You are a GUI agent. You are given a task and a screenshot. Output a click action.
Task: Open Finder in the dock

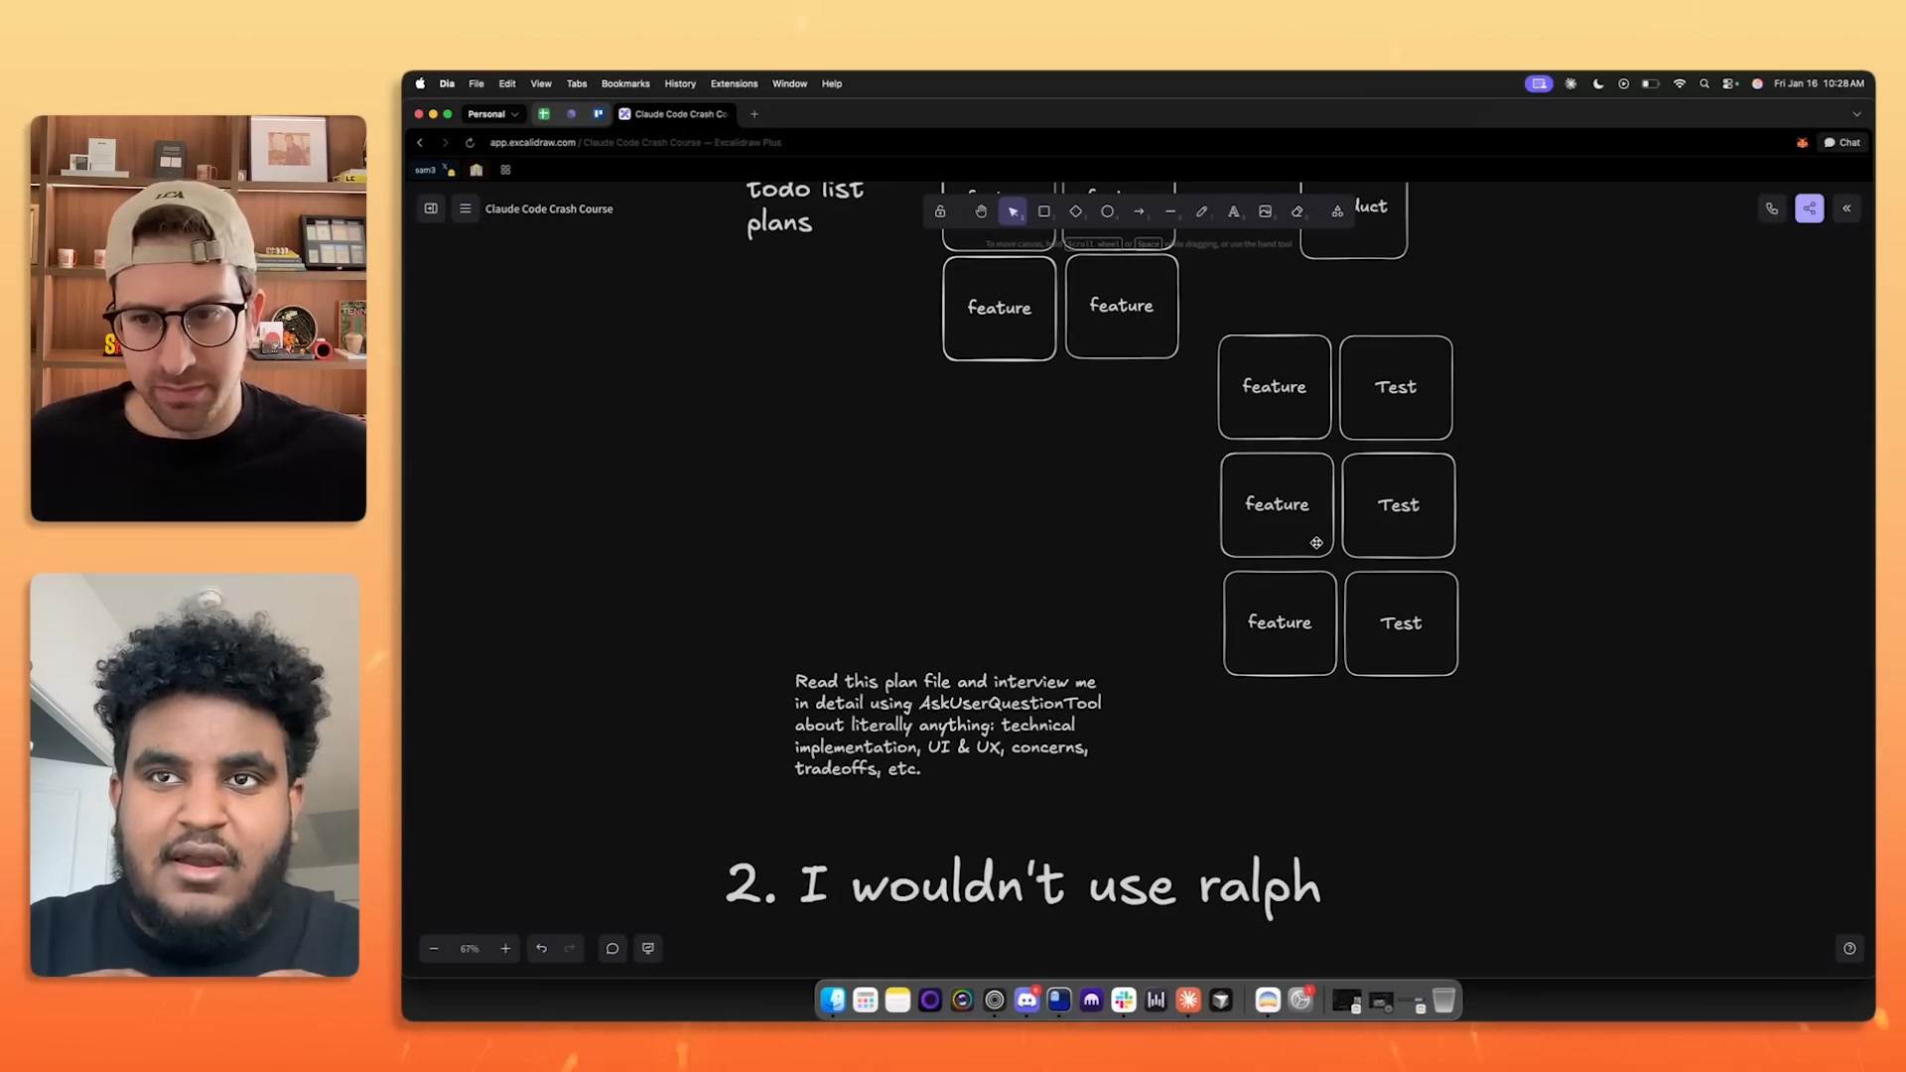click(833, 1001)
